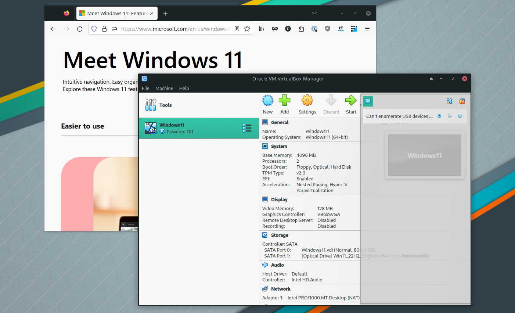The height and width of the screenshot is (313, 515).
Task: Open a new tab in Firefox
Action: click(166, 13)
